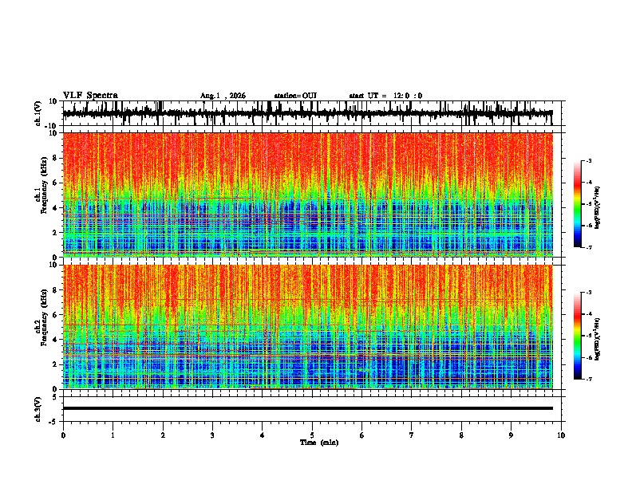
Task: Select the "start UT = 12:0 :0" header text
Action: (x=385, y=96)
